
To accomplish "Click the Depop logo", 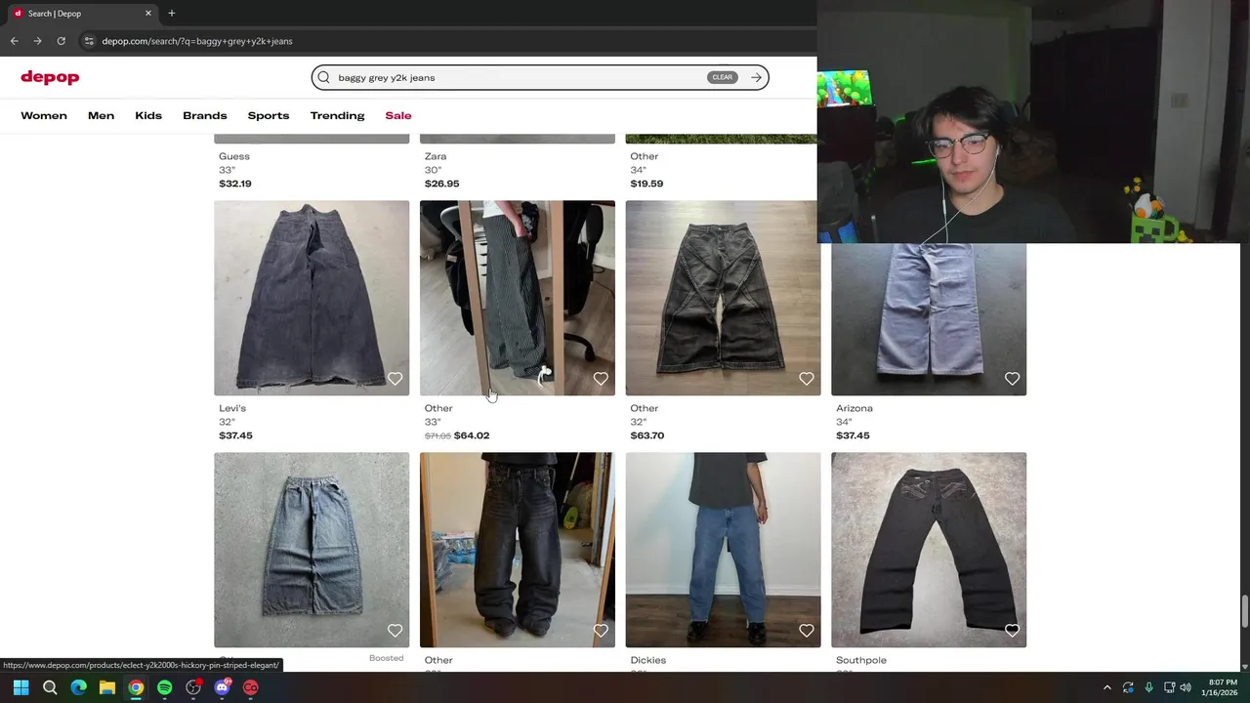I will tap(50, 77).
